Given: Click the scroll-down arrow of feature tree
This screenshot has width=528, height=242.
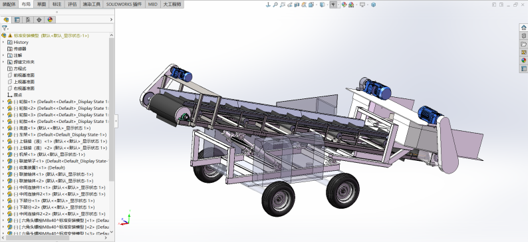Looking at the screenshot, I should pyautogui.click(x=112, y=232).
